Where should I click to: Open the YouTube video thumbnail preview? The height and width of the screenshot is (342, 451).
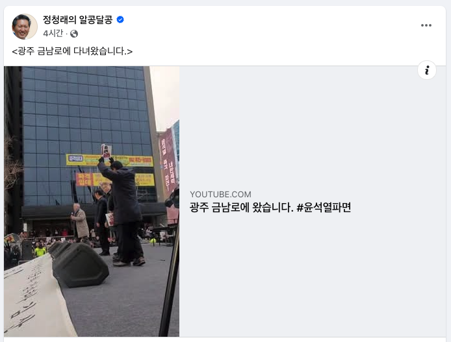92,201
